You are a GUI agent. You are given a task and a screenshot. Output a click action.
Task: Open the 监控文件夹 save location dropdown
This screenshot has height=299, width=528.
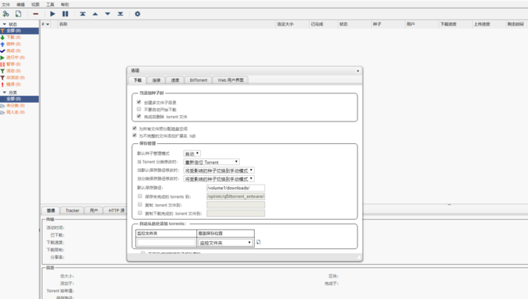[225, 242]
